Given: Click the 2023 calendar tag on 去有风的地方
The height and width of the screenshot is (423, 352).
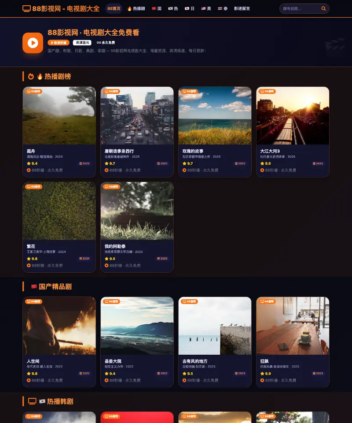Looking at the screenshot, I should click(x=240, y=373).
